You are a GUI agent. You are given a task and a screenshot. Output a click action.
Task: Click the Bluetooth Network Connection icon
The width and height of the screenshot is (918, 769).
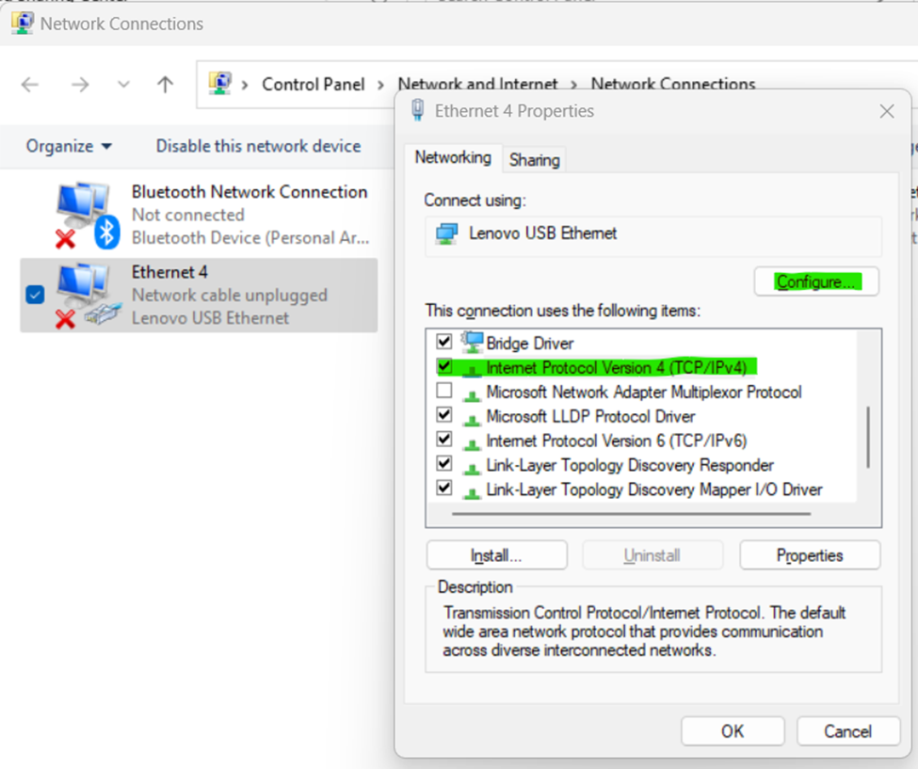(x=87, y=216)
